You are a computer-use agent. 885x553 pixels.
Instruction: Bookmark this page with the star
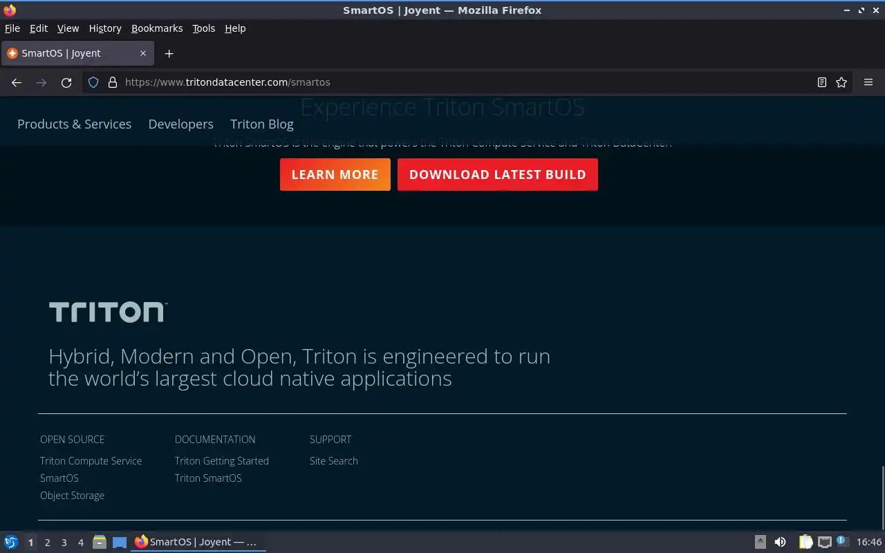(x=841, y=82)
